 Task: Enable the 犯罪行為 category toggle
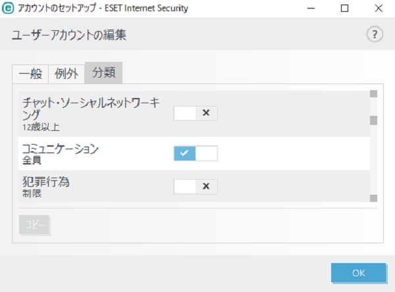click(196, 187)
